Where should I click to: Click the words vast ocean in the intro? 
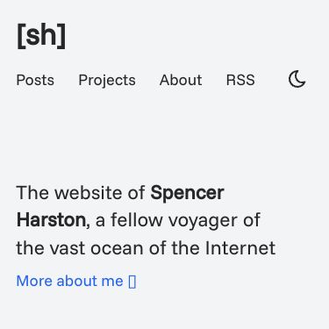coord(97,248)
